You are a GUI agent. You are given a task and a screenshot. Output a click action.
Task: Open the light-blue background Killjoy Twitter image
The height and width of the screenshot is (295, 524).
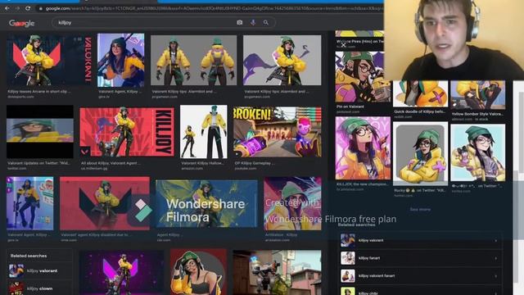[478, 152]
